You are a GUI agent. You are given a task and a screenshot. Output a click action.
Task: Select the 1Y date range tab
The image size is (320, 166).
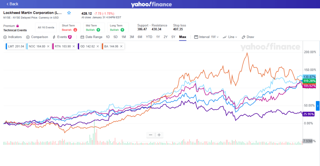click(x=158, y=37)
